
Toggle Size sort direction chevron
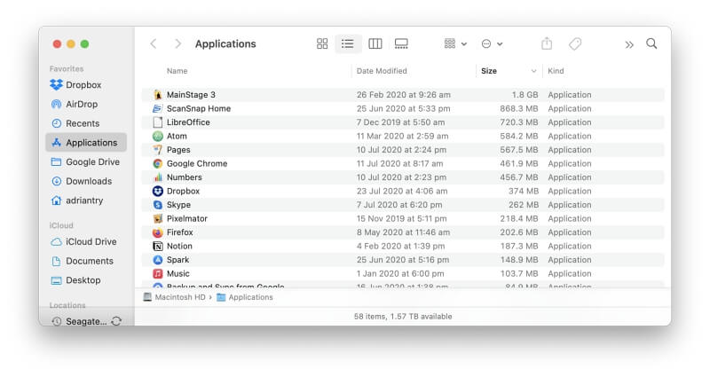533,71
